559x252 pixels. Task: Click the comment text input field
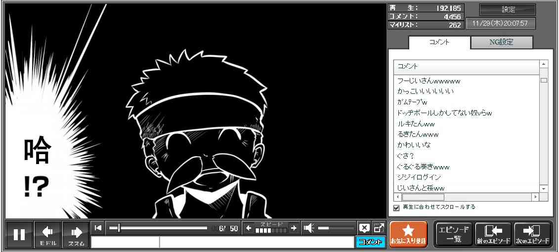coord(256,242)
